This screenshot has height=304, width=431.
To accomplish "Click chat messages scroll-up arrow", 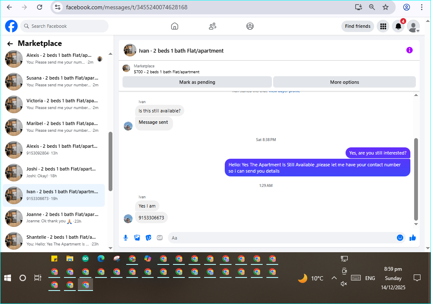I will (x=416, y=95).
